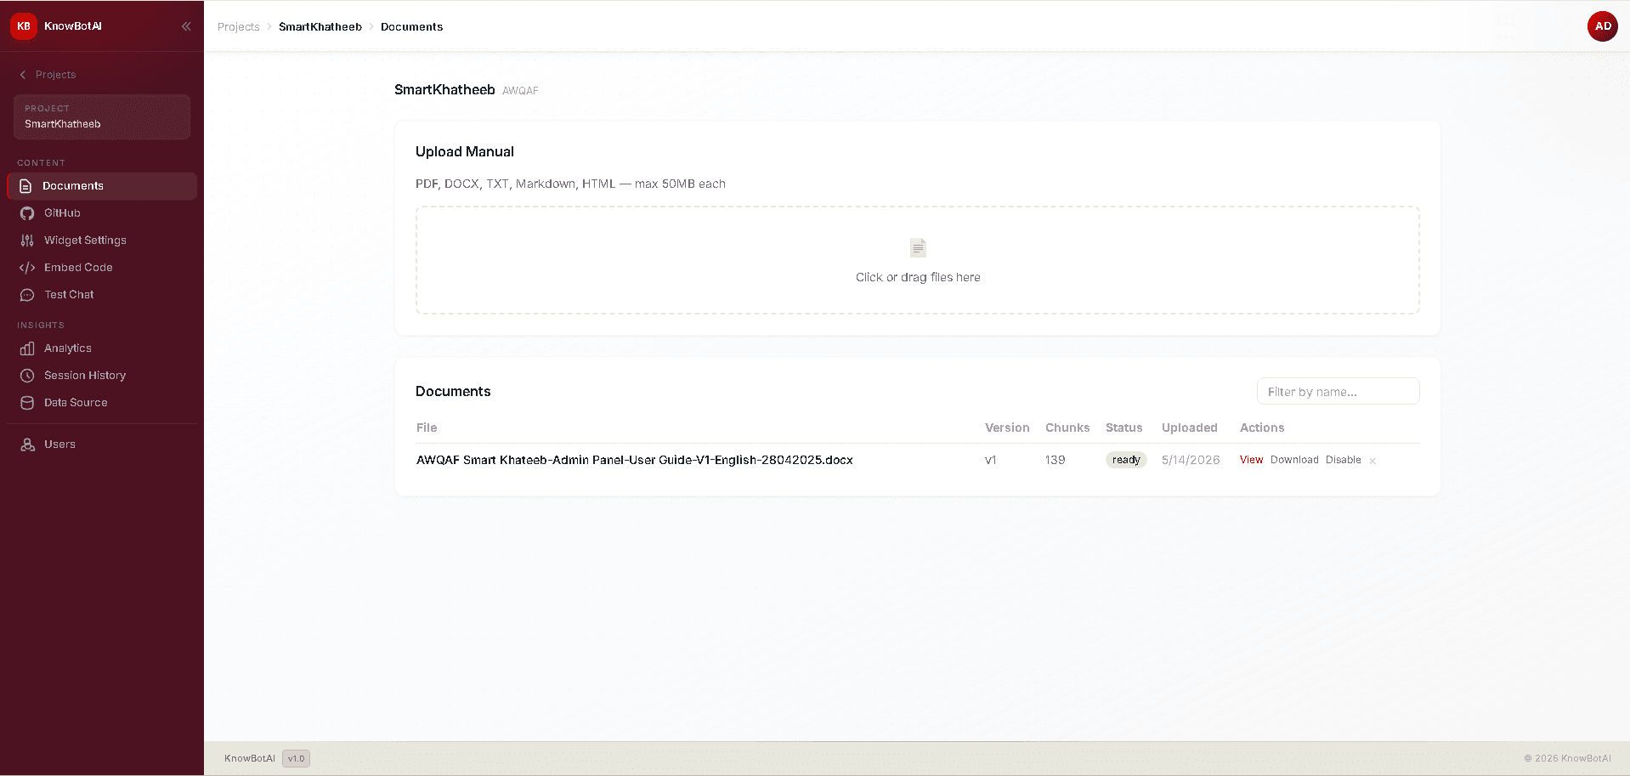Image resolution: width=1630 pixels, height=776 pixels.
Task: Click the Data Source database icon
Action: [x=27, y=403]
